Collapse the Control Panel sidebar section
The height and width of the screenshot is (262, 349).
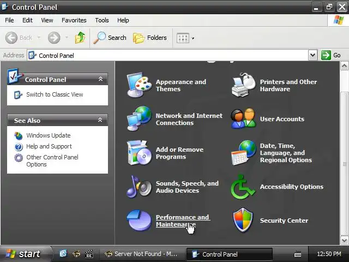click(100, 79)
